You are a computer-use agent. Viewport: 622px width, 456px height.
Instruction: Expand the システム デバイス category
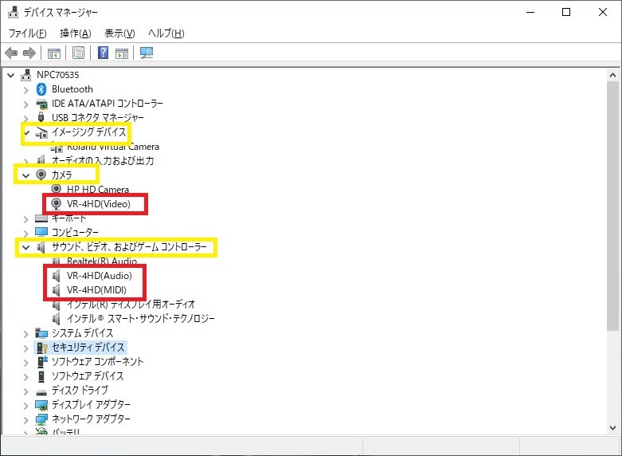coord(25,334)
